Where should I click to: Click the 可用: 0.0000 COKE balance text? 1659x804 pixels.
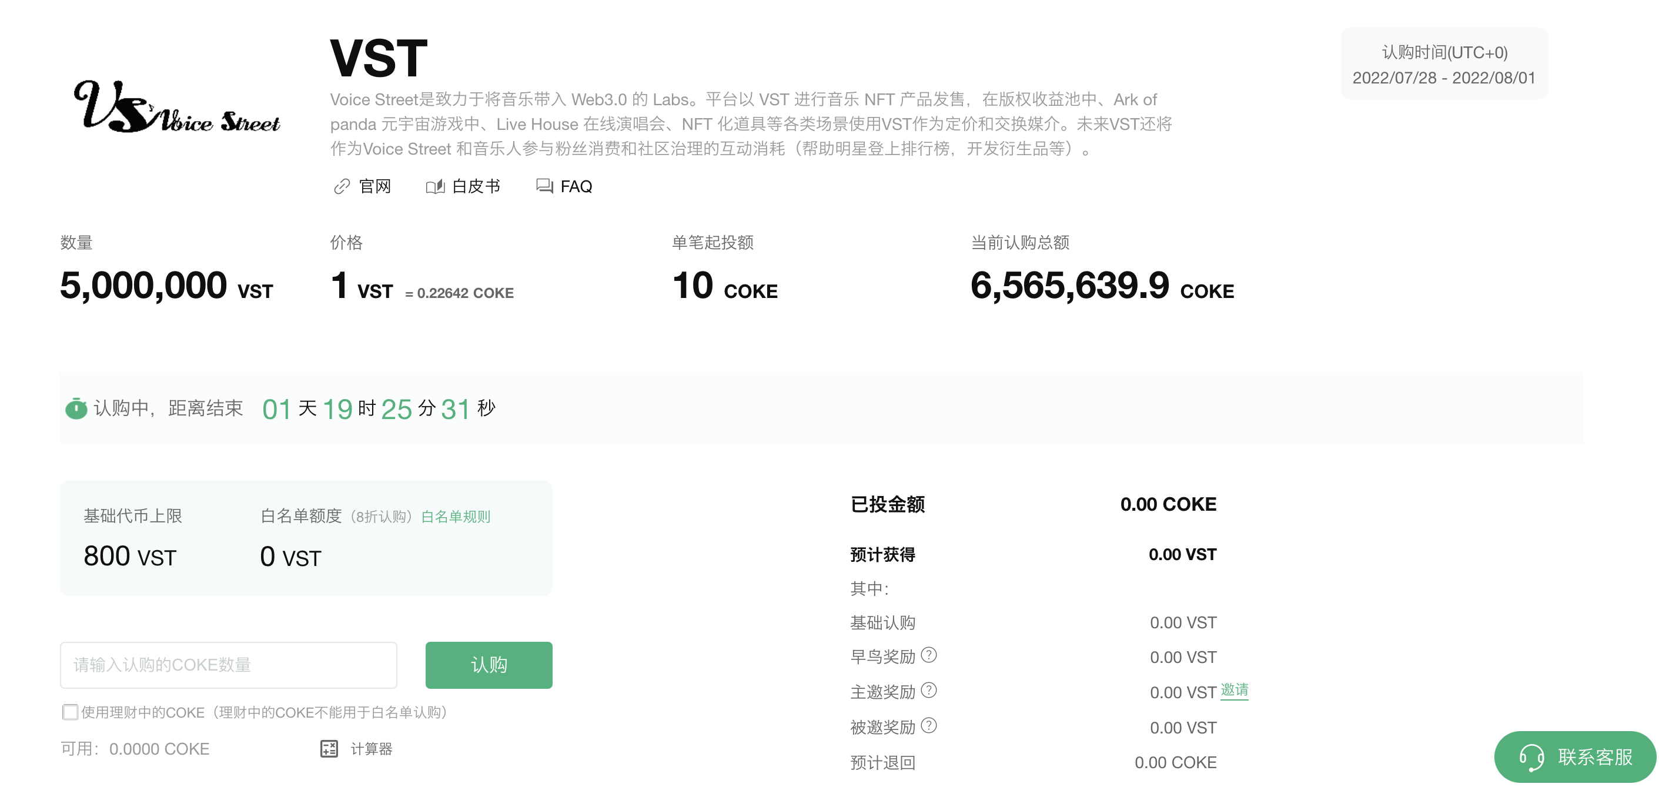(135, 749)
